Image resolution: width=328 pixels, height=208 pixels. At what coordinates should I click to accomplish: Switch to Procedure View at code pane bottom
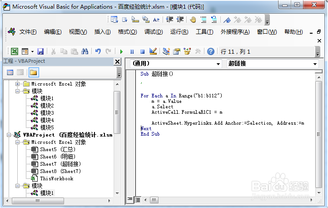[129, 200]
